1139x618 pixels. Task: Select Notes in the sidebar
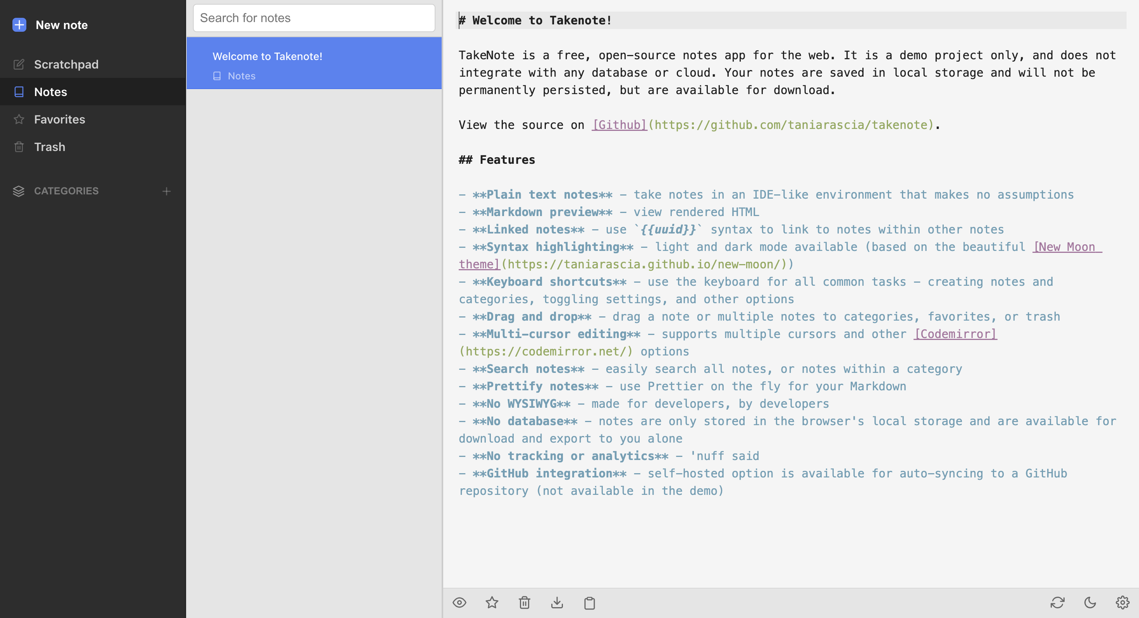click(x=51, y=92)
